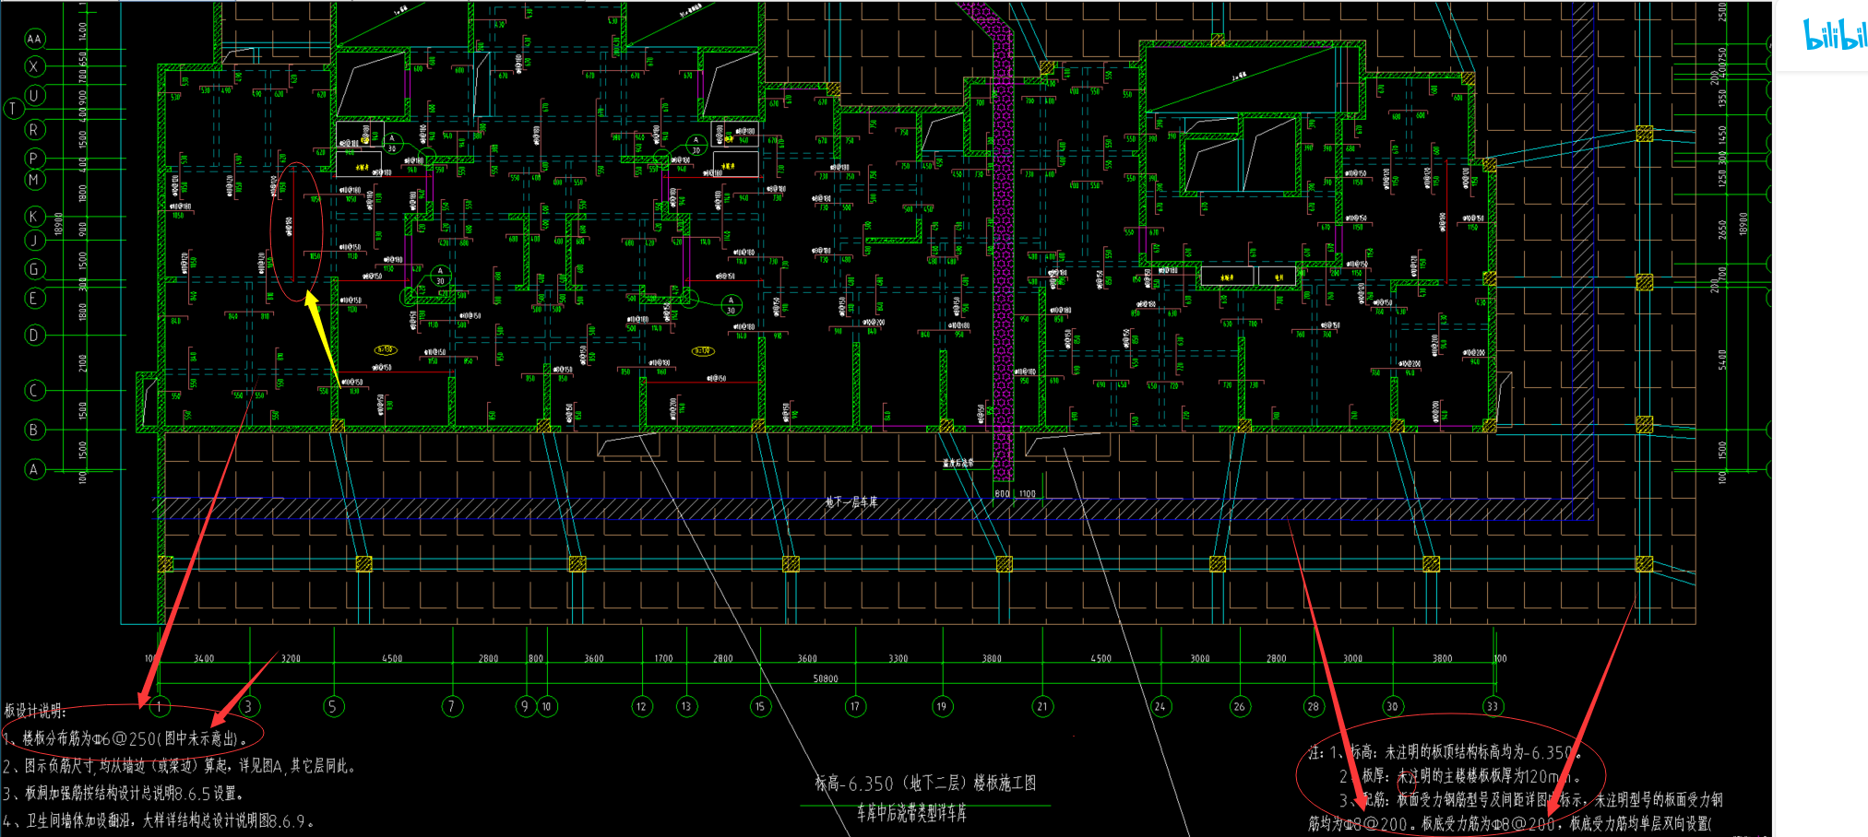Select right note '未注明的主楼楼板板厚为120mm'
Screen dimensions: 1868x837
(1489, 776)
